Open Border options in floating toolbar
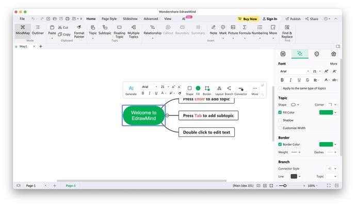Screen dimensions: 355x206 click(207, 90)
